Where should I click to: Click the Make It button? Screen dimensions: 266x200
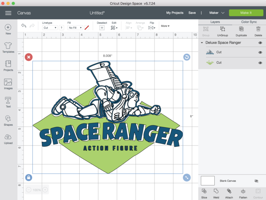coord(246,13)
